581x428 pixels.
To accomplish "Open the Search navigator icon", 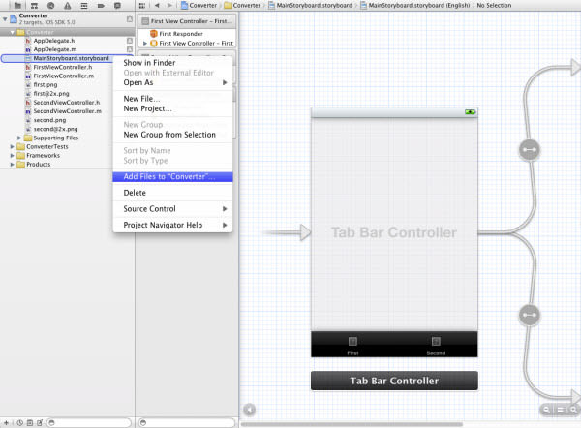I will coord(50,5).
